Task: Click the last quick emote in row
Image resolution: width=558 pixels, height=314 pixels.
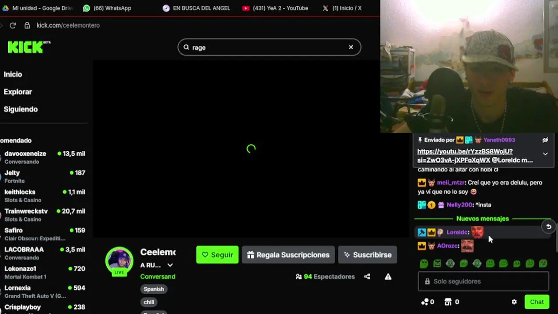Action: pyautogui.click(x=543, y=263)
